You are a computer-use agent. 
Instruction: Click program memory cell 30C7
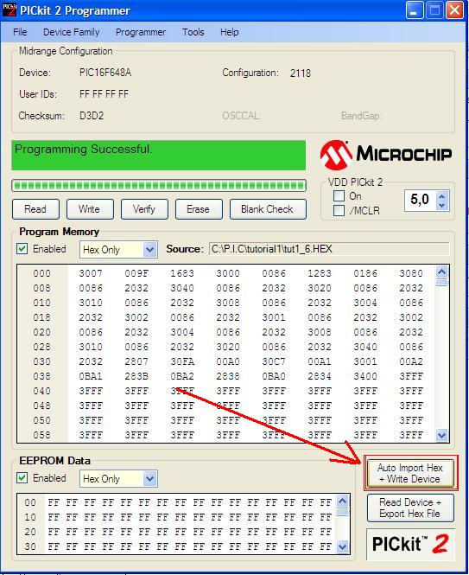pyautogui.click(x=274, y=361)
